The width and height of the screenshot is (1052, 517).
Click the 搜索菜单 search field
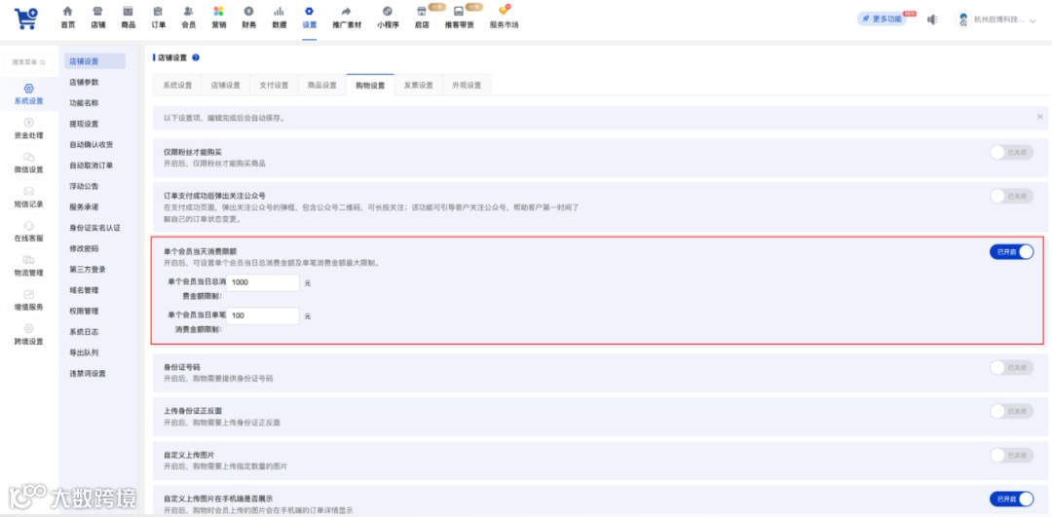tap(29, 61)
